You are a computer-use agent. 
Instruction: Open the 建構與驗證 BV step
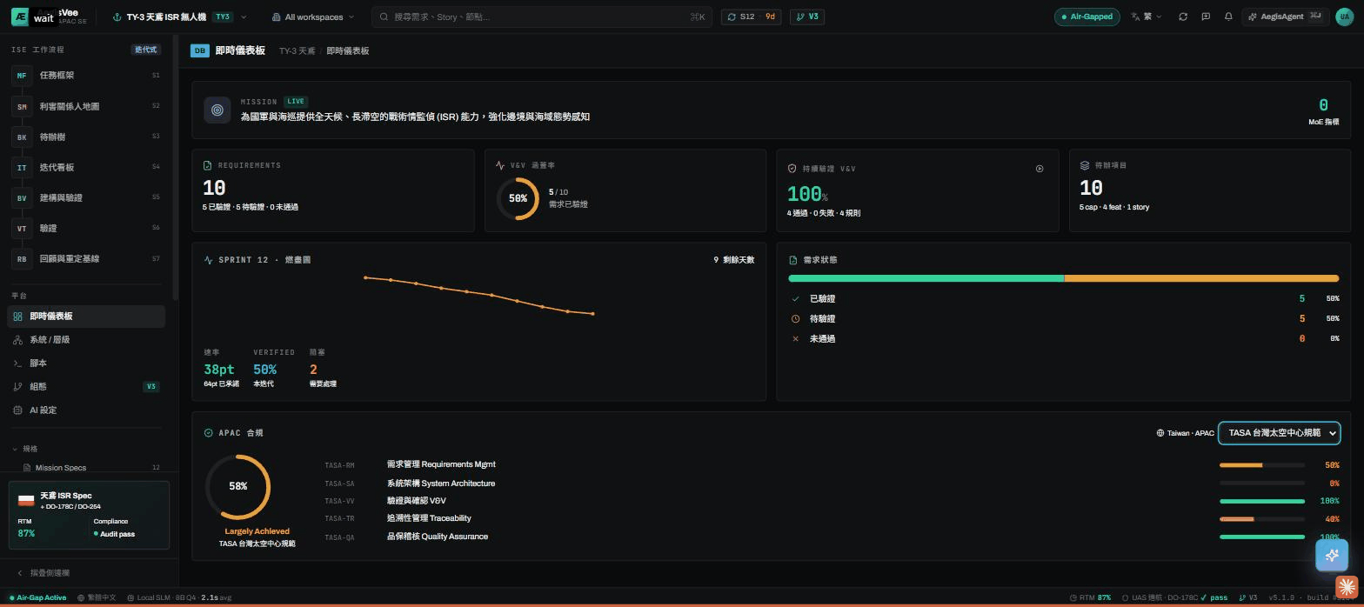coord(86,197)
